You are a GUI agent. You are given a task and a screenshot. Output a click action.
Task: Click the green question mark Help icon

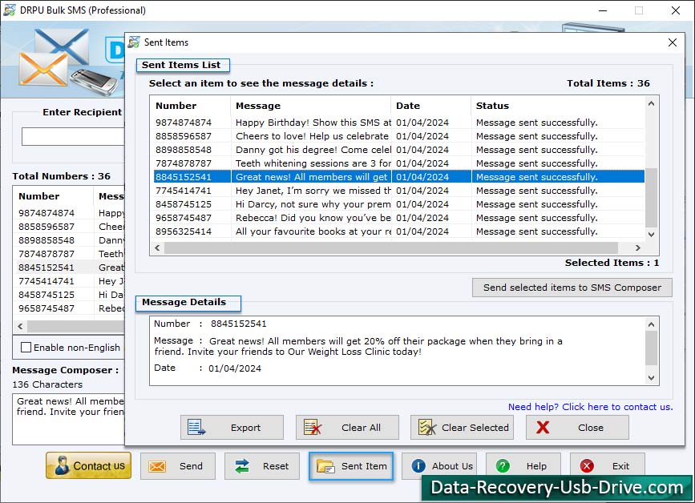[x=503, y=466]
